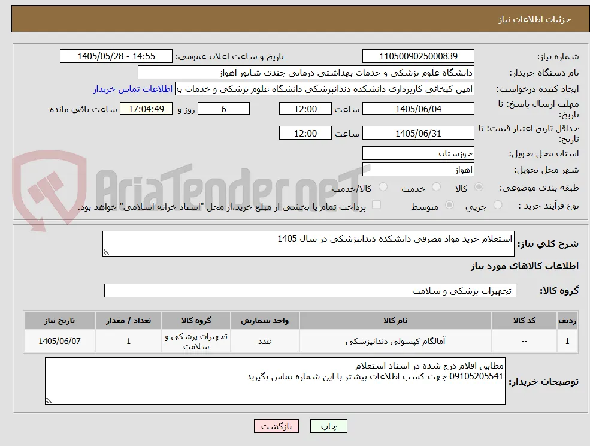Viewport: 590px width, 446px height.
Task: Click the کد کالا column header
Action: (524, 320)
